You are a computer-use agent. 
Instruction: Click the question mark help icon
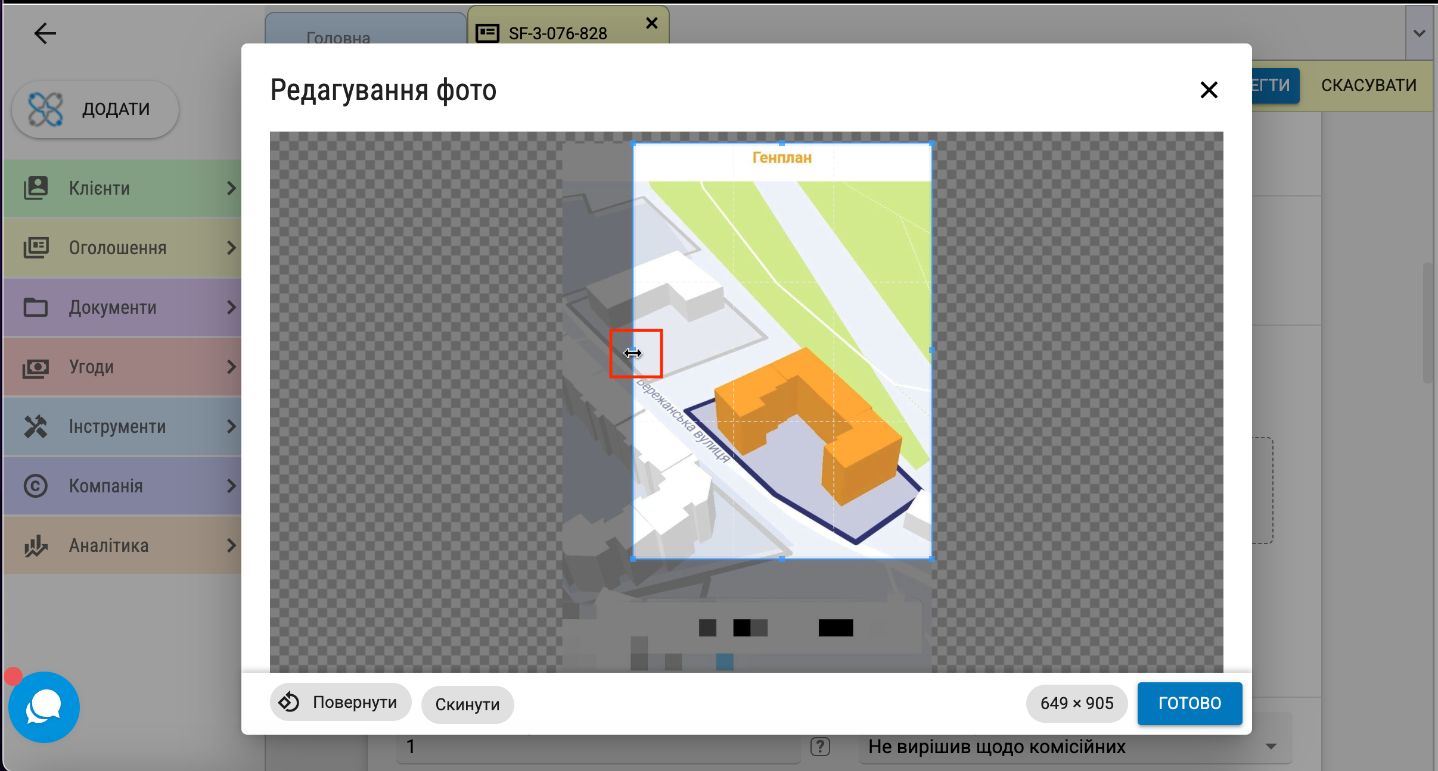(x=820, y=747)
